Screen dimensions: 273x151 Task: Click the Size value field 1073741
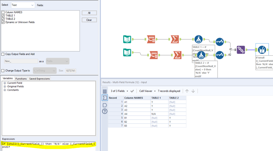coord(71,71)
